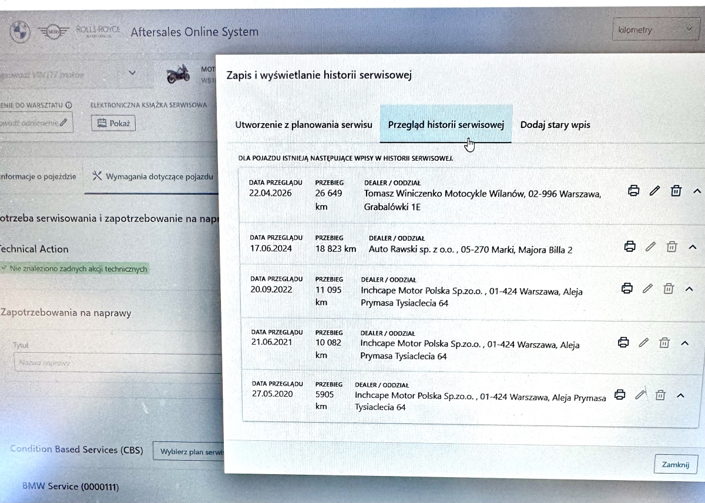705x503 pixels.
Task: Print the 20.09.2022 Inchcape entry
Action: click(627, 288)
